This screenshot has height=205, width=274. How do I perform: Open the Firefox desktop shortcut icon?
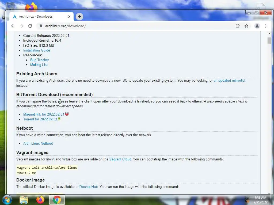click(x=31, y=6)
